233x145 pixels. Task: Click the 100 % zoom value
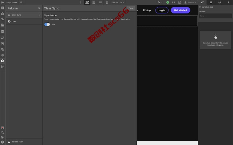click(122, 3)
